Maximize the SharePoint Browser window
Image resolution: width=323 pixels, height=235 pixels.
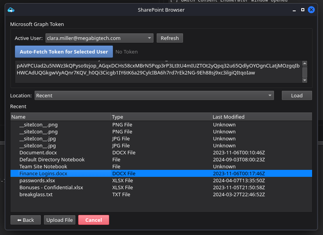pos(303,10)
